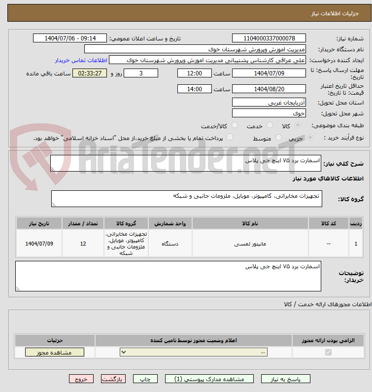The image size is (372, 392).
Task: Click the 'مانیتور لمسی' item name cell
Action: 250,244
